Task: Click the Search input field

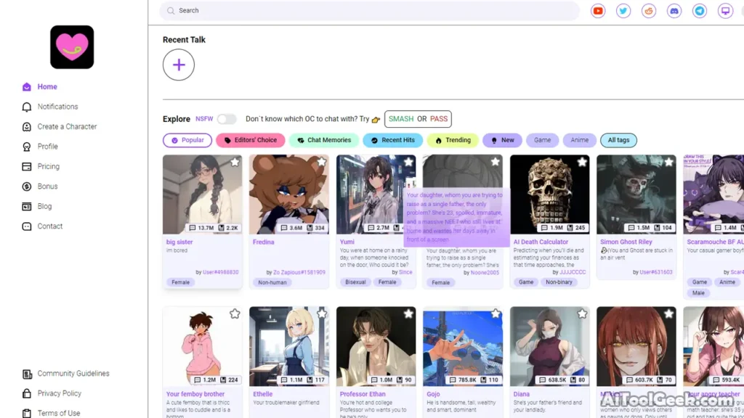Action: click(x=363, y=10)
